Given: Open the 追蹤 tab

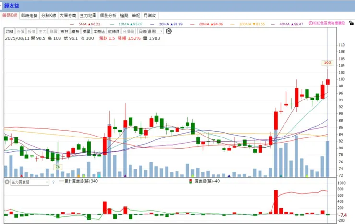Looking at the screenshot, I should (x=124, y=15).
